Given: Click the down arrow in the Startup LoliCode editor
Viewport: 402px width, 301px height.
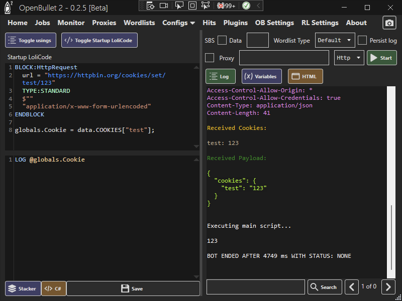Looking at the screenshot, I should click(196, 146).
